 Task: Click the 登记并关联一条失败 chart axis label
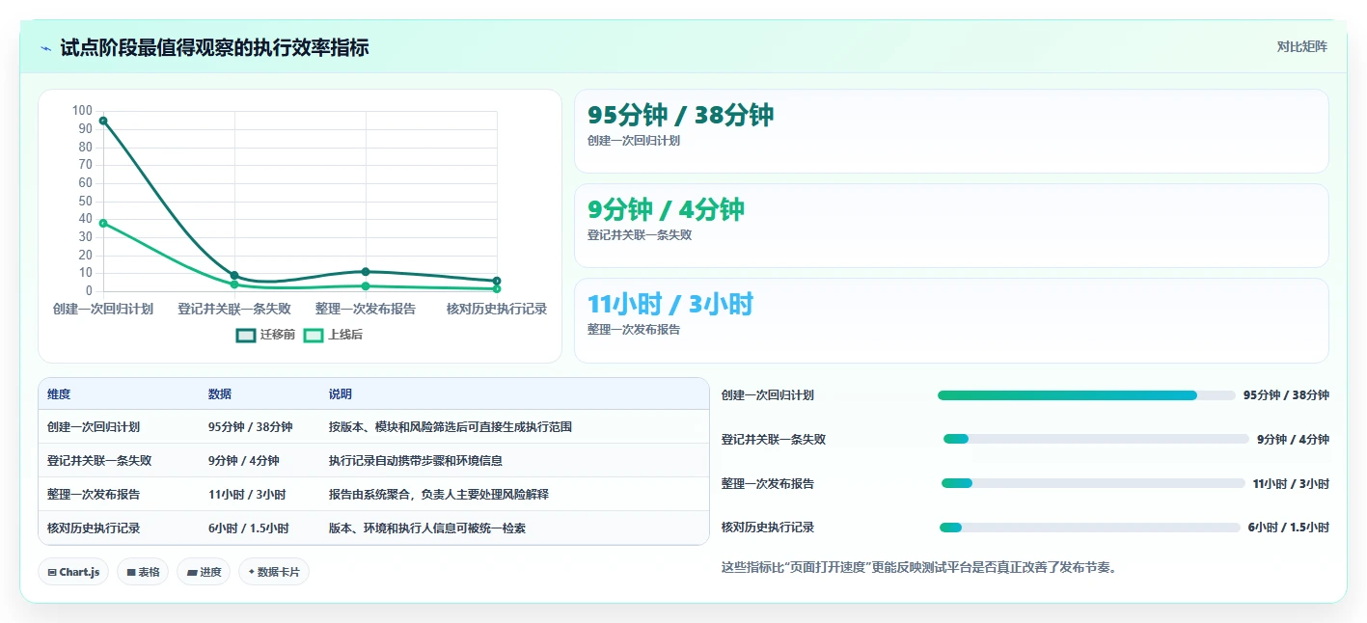tap(234, 309)
